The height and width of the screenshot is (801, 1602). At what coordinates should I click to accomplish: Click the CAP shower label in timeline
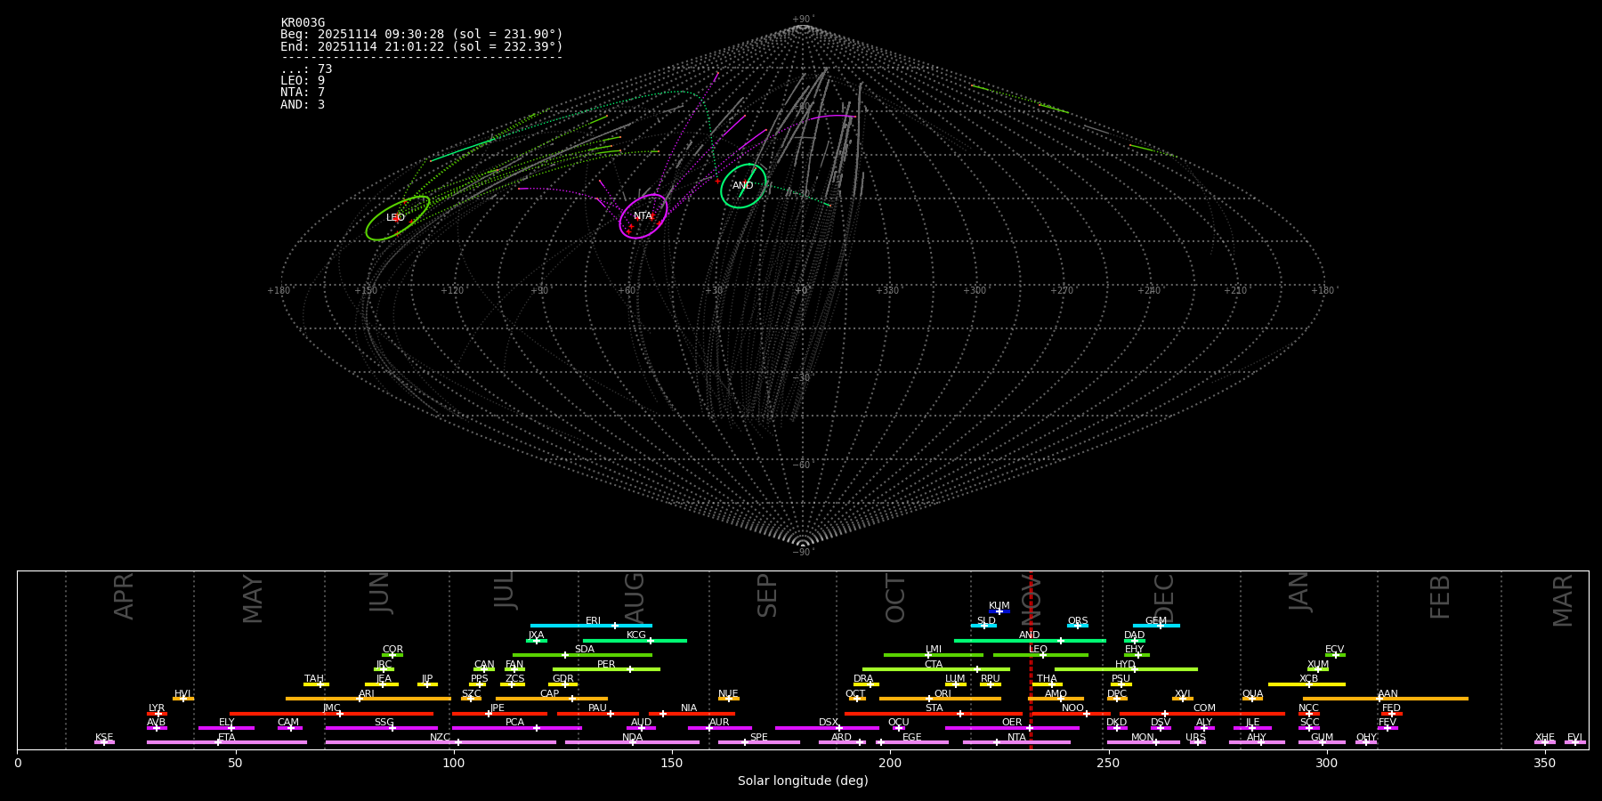point(550,694)
